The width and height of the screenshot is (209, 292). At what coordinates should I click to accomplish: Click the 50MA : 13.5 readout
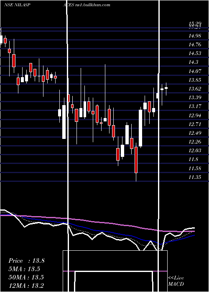tap(26, 277)
